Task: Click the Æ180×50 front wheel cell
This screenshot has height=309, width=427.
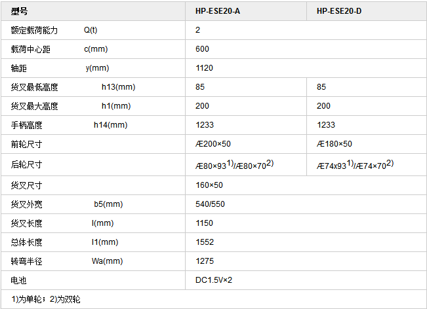Action: (335, 144)
